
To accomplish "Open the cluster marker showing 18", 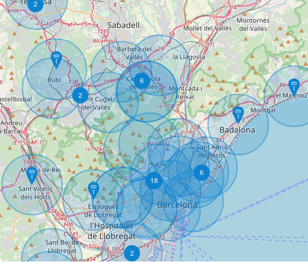I will click(x=154, y=181).
